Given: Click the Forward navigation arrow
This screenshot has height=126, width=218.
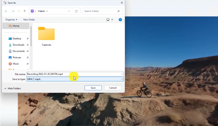Looking at the screenshot, I should point(13,11).
